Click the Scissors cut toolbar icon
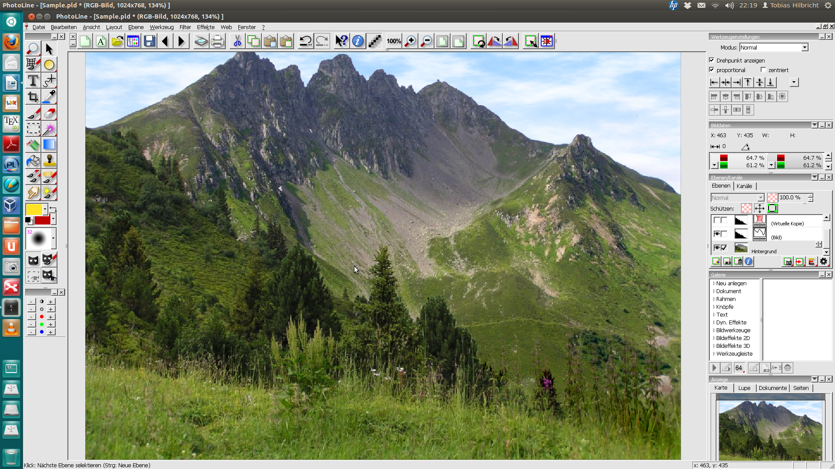 point(237,42)
